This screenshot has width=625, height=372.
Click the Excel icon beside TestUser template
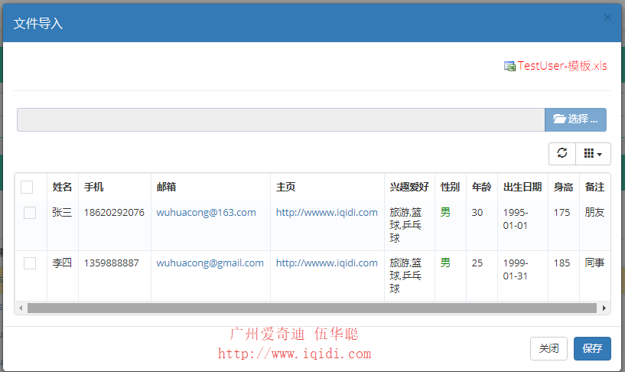(509, 67)
